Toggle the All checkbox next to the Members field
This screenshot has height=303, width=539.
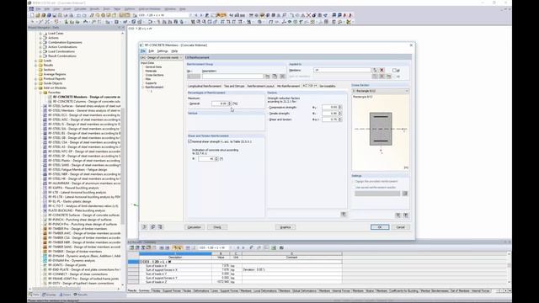pos(394,70)
